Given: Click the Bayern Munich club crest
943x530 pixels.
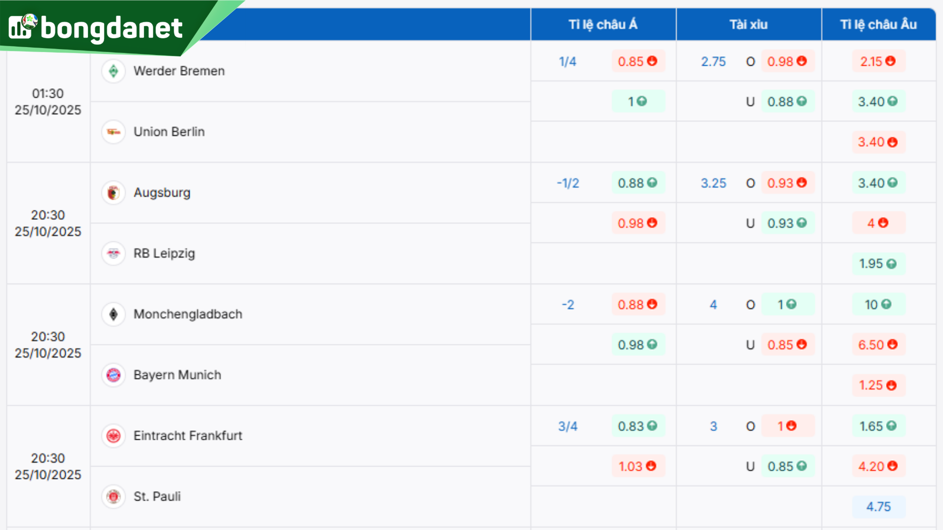Looking at the screenshot, I should tap(113, 375).
